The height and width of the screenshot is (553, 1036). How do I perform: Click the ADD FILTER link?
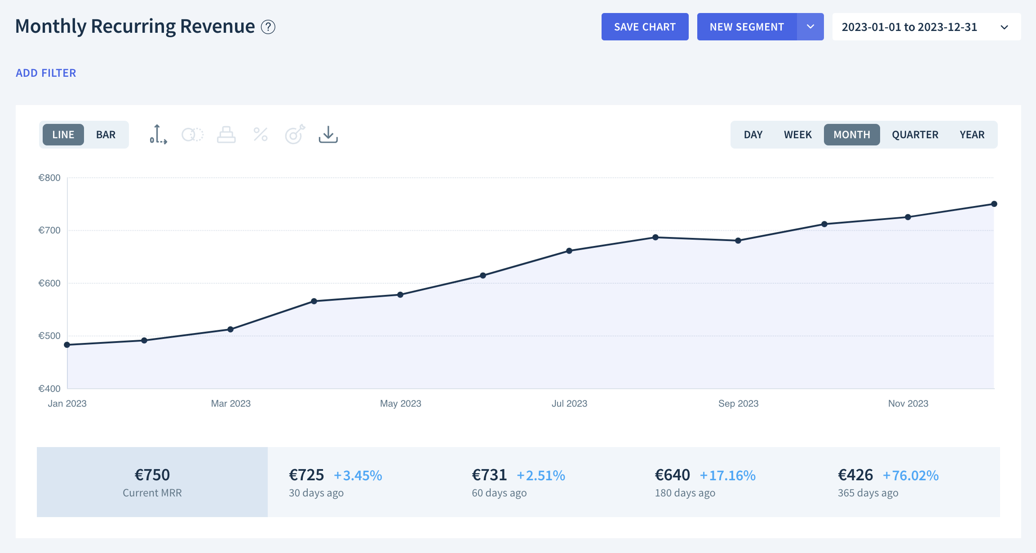pos(46,73)
